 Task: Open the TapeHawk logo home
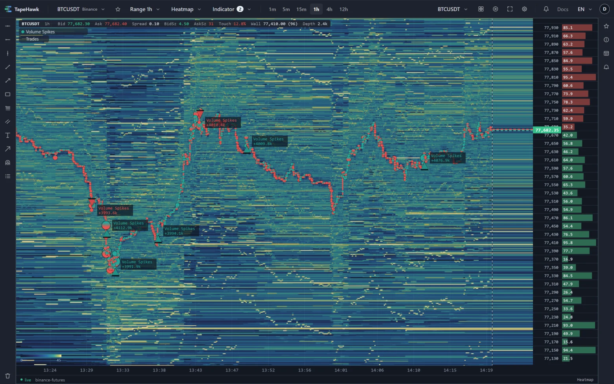[x=22, y=9]
